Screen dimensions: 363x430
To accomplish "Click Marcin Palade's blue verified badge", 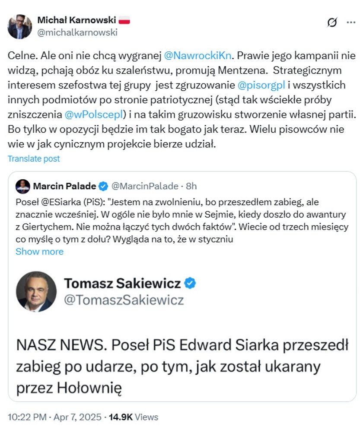I will coord(103,186).
